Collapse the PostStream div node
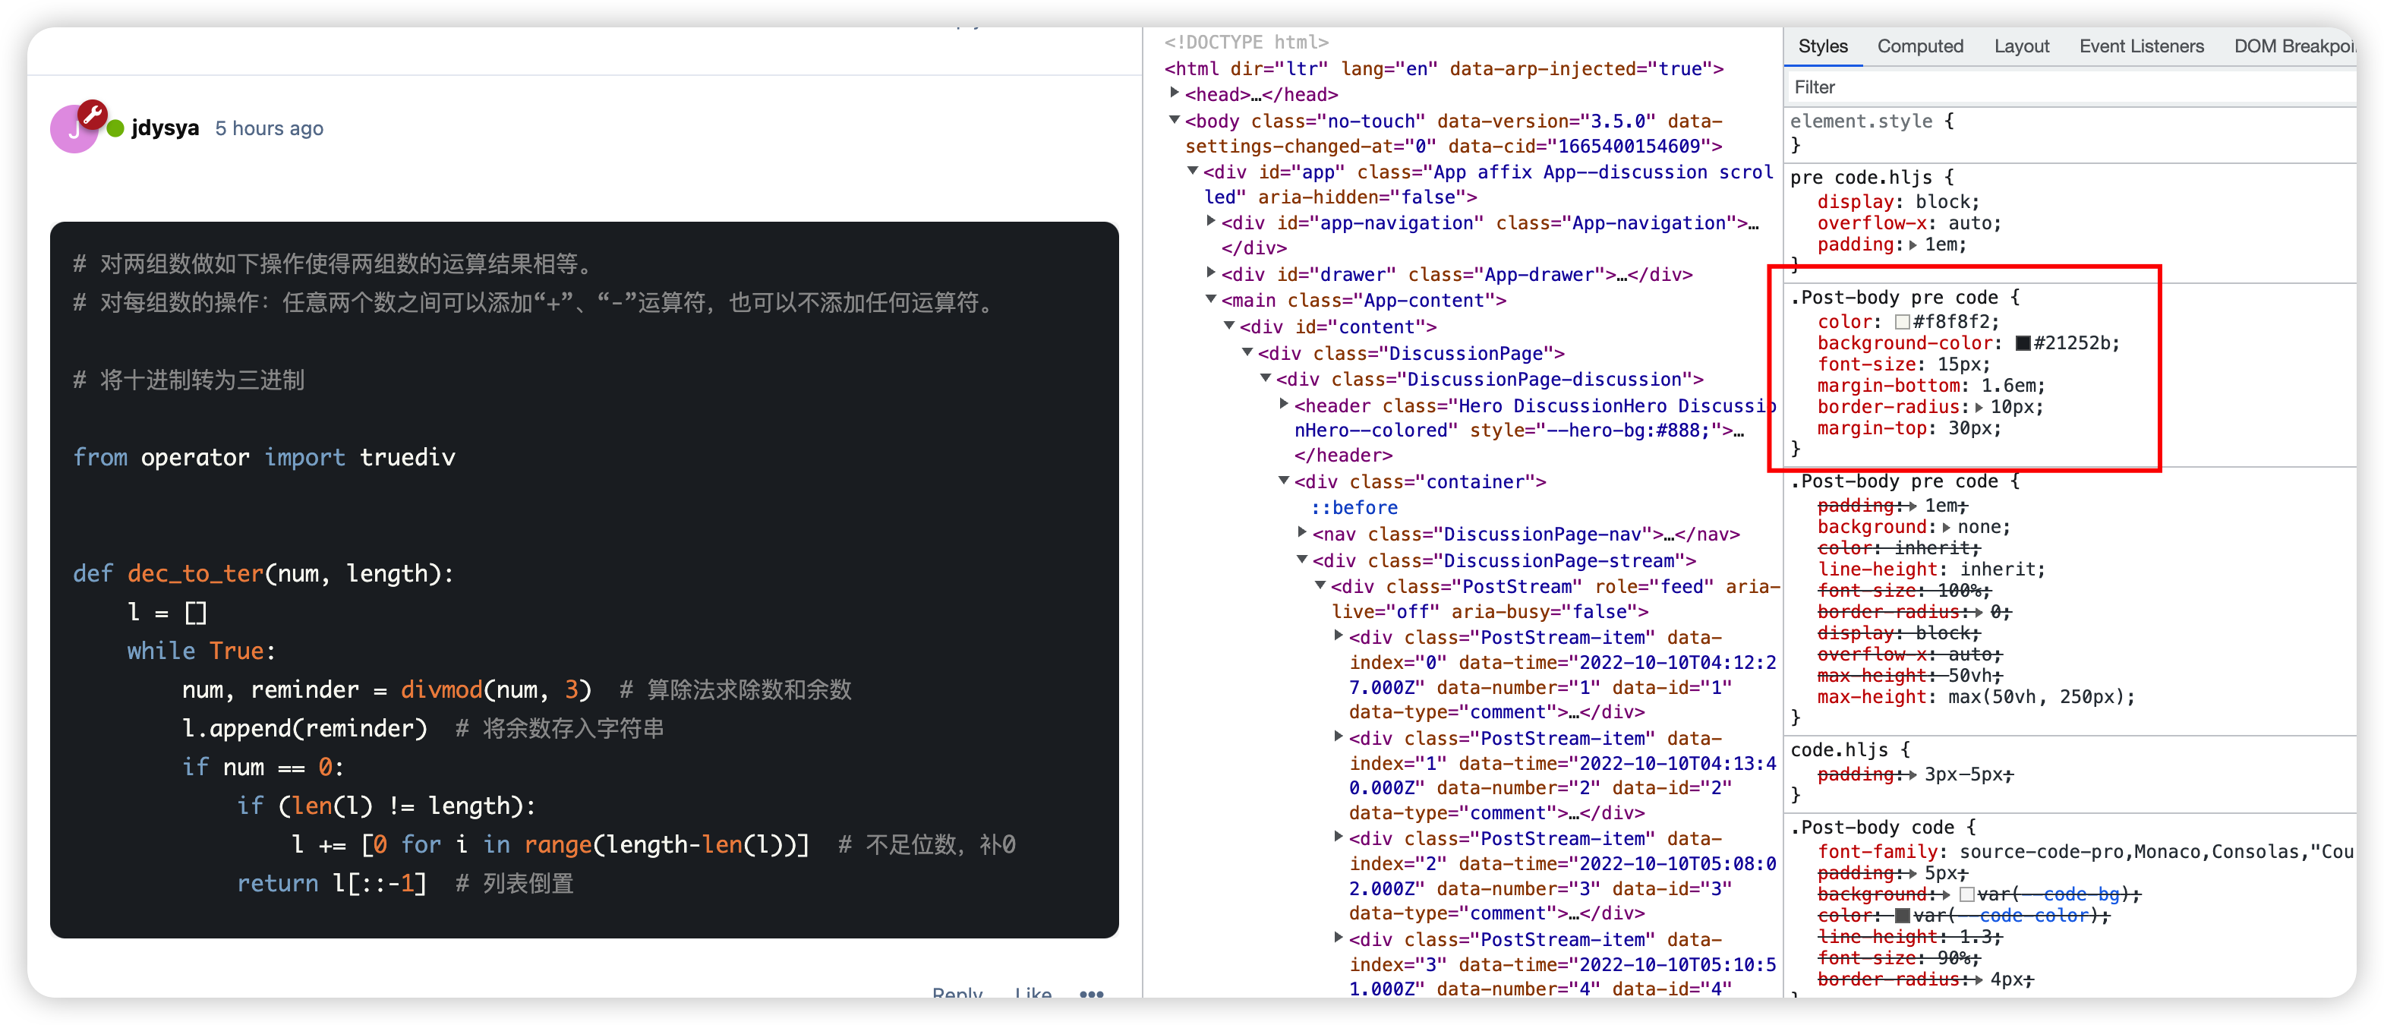The image size is (2384, 1025). click(1320, 585)
